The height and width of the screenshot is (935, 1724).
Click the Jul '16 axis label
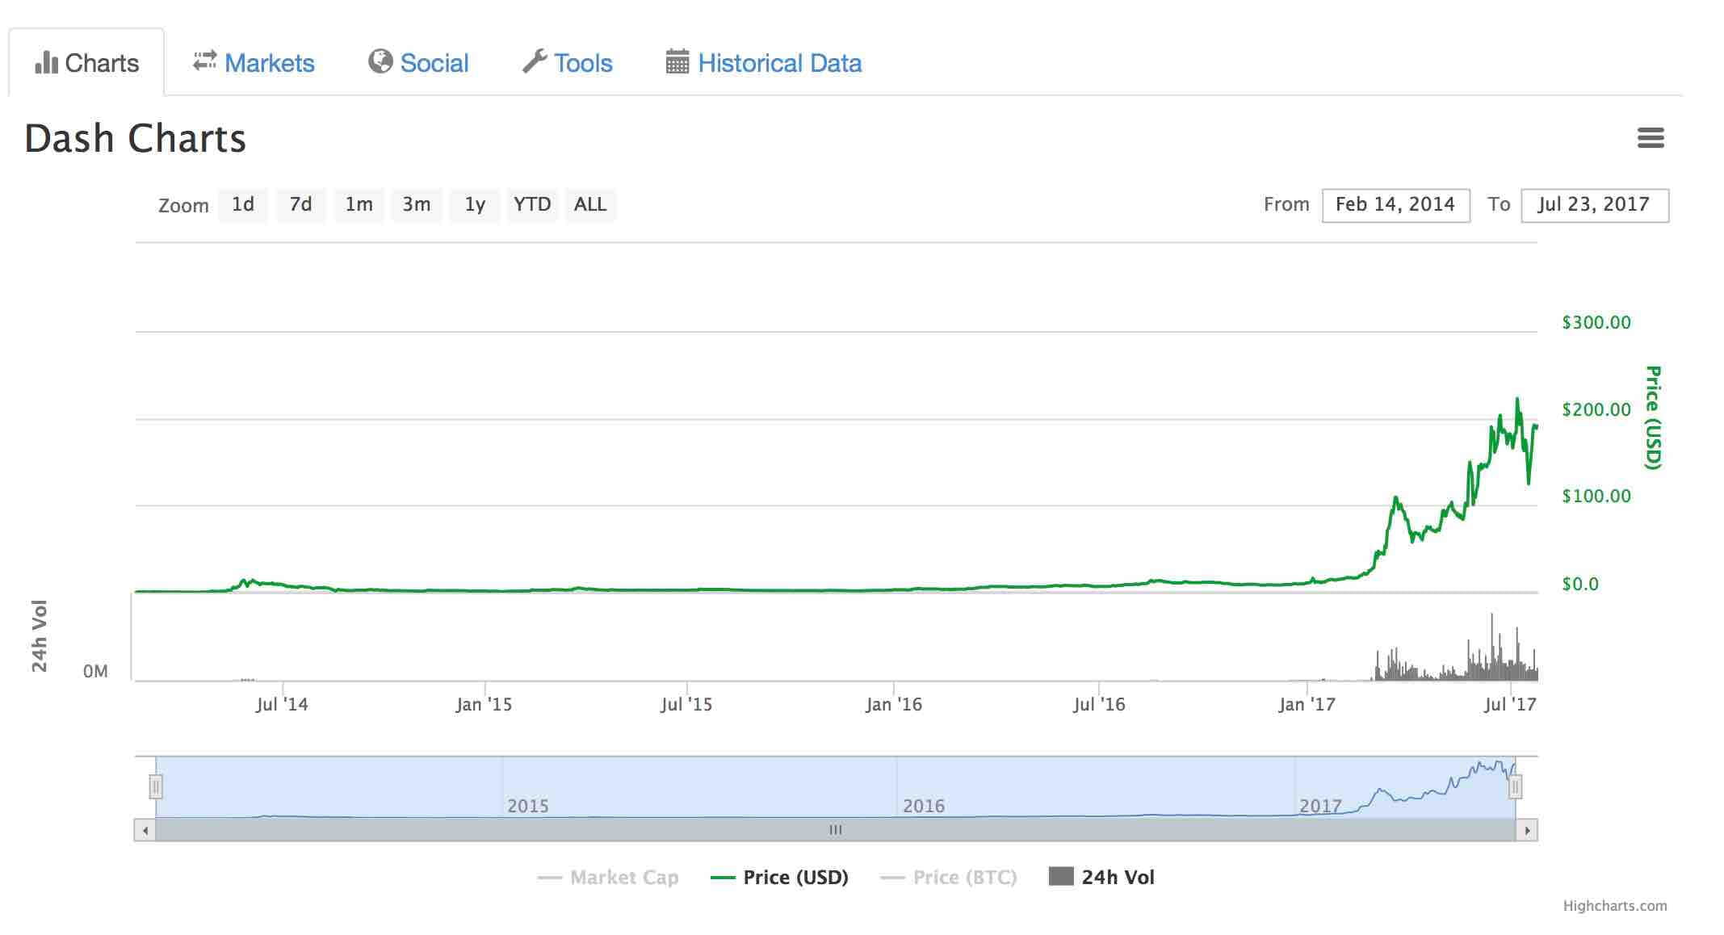click(1099, 705)
